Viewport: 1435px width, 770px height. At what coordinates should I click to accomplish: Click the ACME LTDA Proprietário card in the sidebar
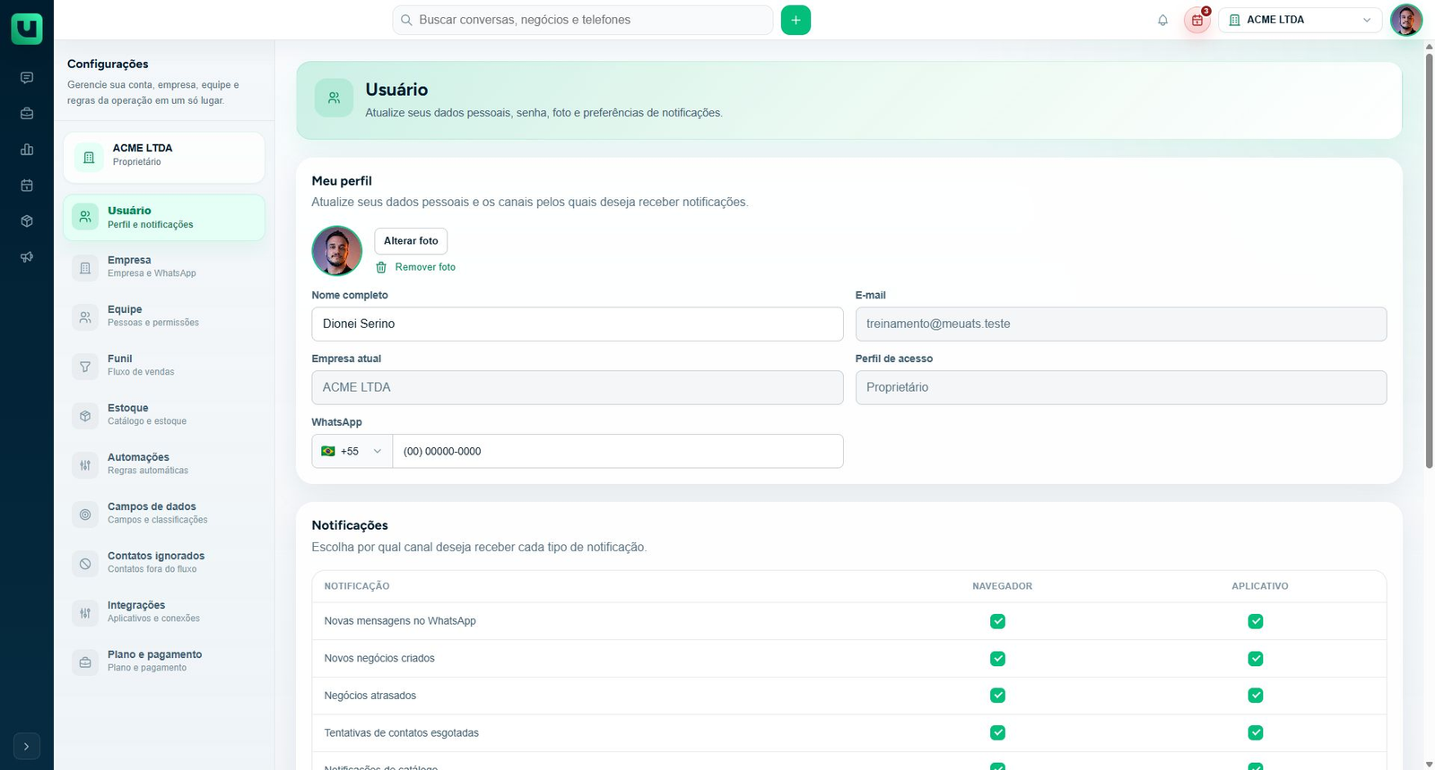tap(164, 158)
